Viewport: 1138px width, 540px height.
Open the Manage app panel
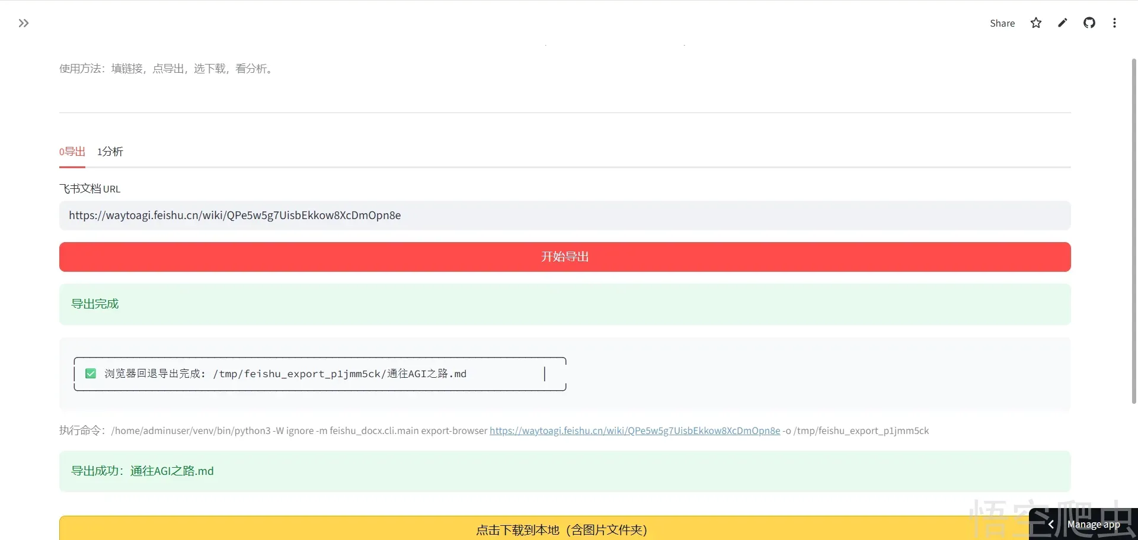1094,525
